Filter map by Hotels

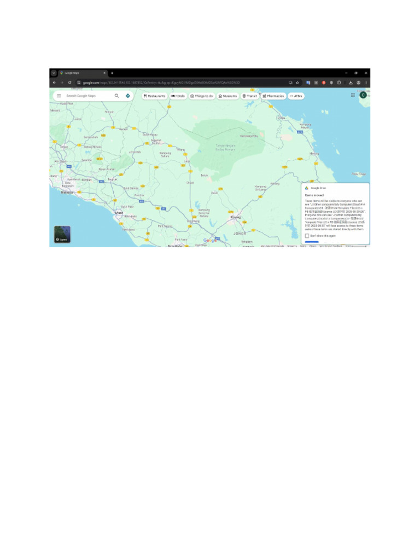point(178,96)
